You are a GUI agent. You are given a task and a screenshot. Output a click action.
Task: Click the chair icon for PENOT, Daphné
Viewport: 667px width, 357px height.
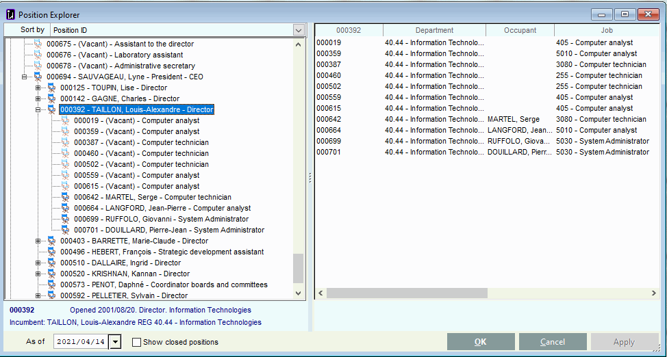[51, 285]
